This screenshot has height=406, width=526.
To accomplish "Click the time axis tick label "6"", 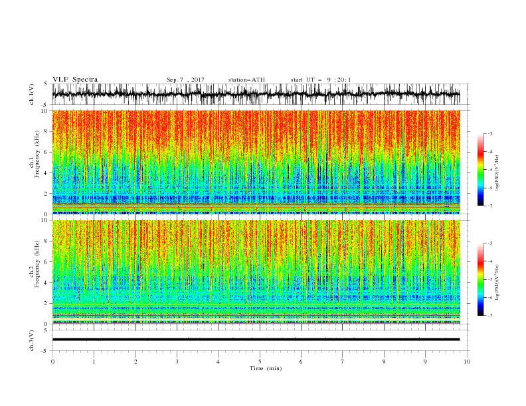I will [301, 362].
